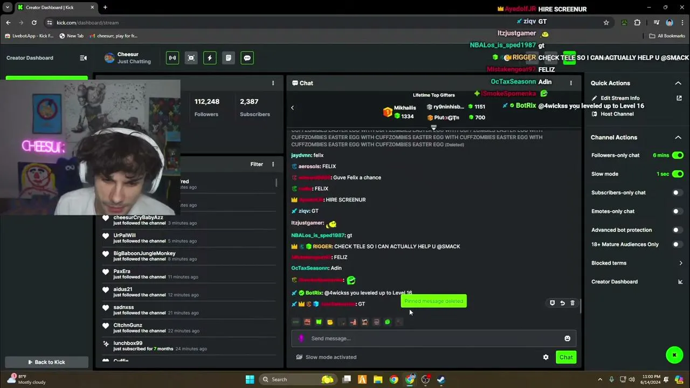Click the browser Reload page button

[34, 23]
